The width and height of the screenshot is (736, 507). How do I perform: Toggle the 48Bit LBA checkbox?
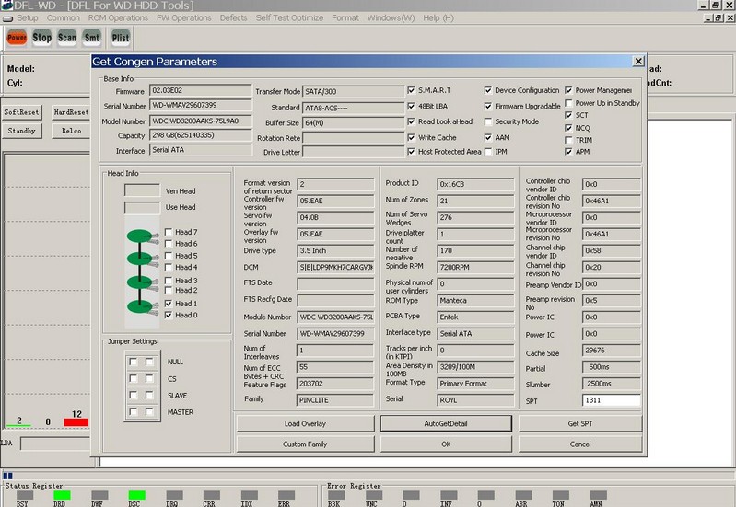point(411,106)
